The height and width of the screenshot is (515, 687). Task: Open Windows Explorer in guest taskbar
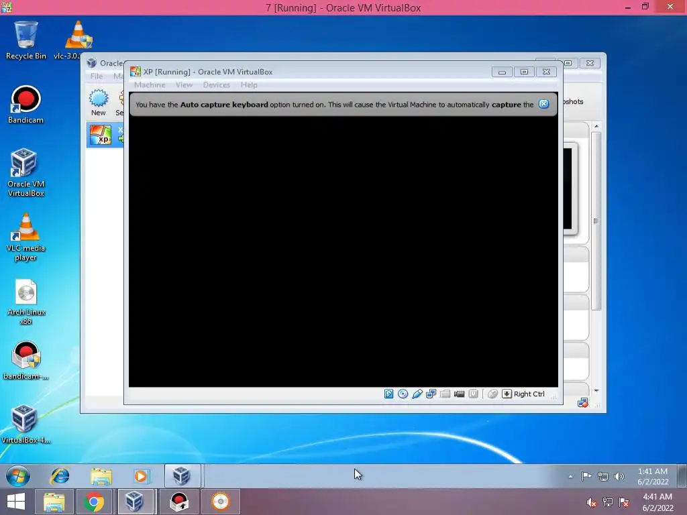tap(101, 476)
